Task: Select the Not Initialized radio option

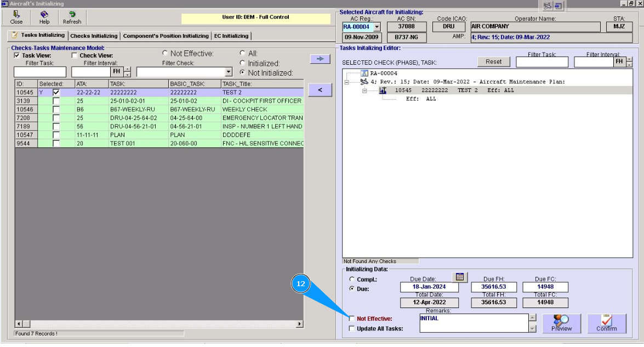Action: click(x=242, y=72)
